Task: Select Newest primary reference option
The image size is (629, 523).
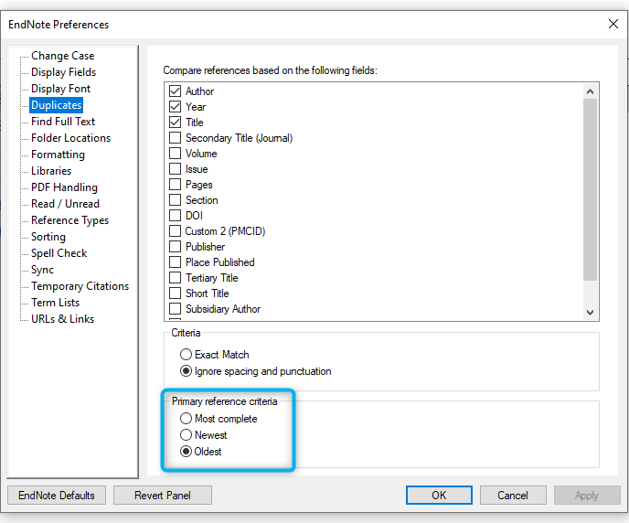Action: [x=186, y=434]
